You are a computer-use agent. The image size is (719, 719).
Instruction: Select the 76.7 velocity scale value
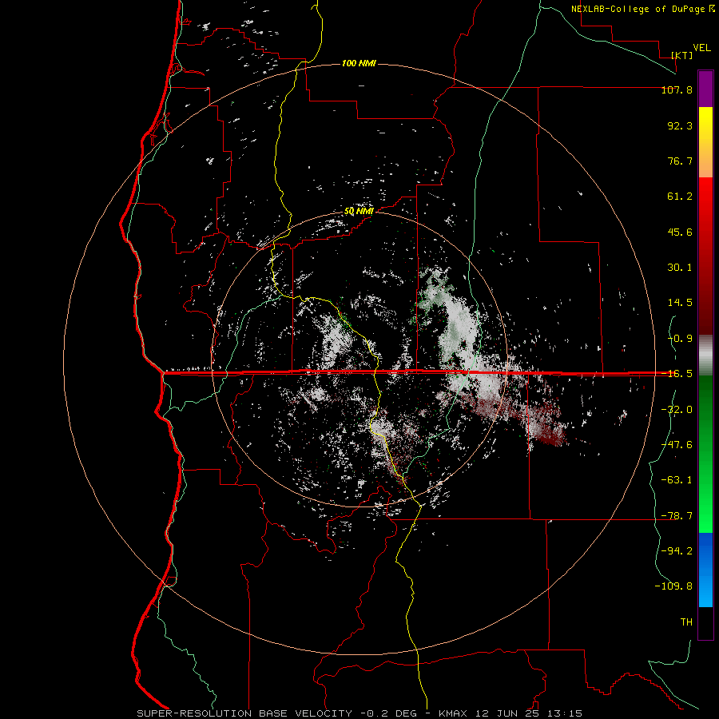click(x=680, y=161)
